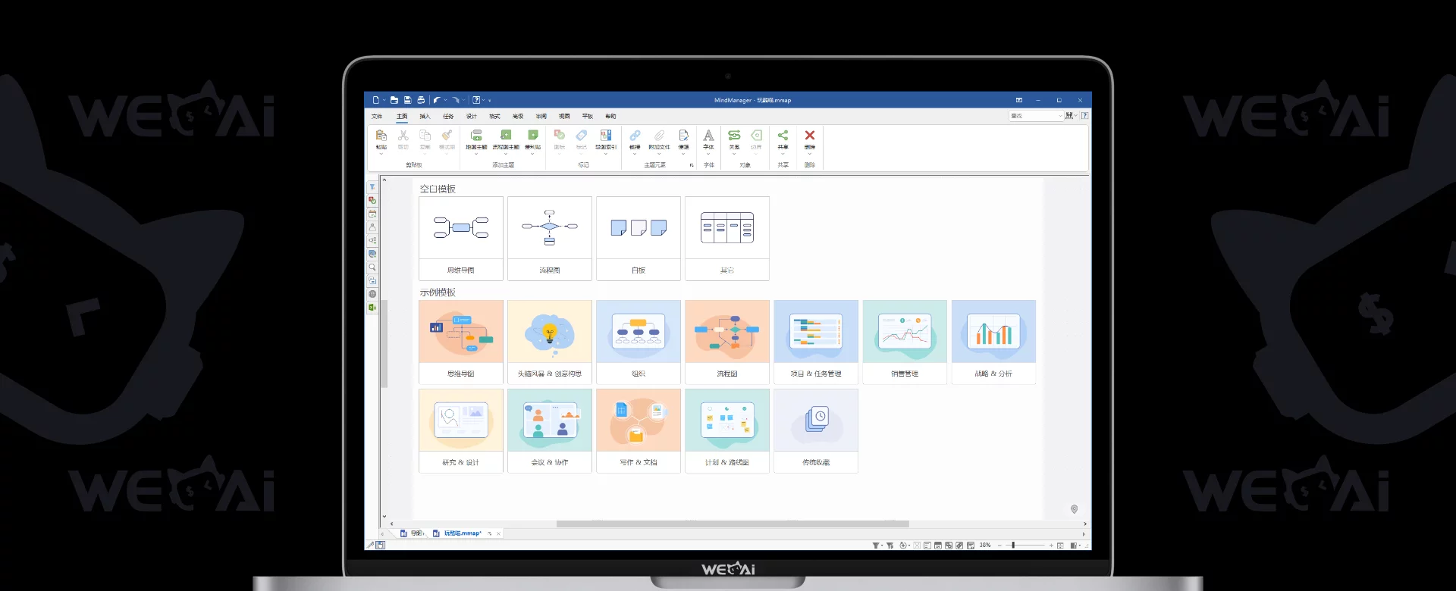
Task: Close the .mmap document tab
Action: [498, 533]
